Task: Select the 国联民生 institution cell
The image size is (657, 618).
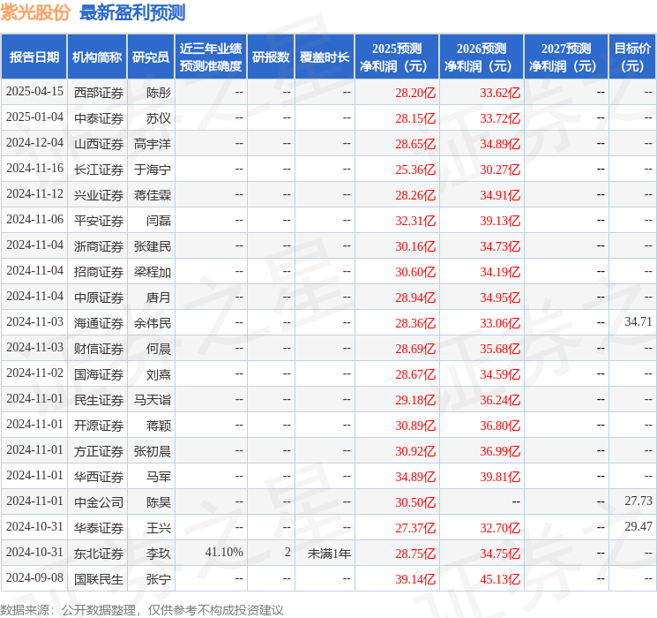Action: (x=99, y=579)
